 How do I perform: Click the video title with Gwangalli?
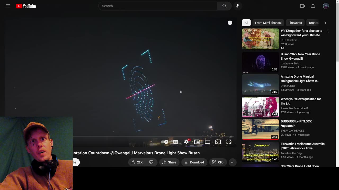point(136,153)
